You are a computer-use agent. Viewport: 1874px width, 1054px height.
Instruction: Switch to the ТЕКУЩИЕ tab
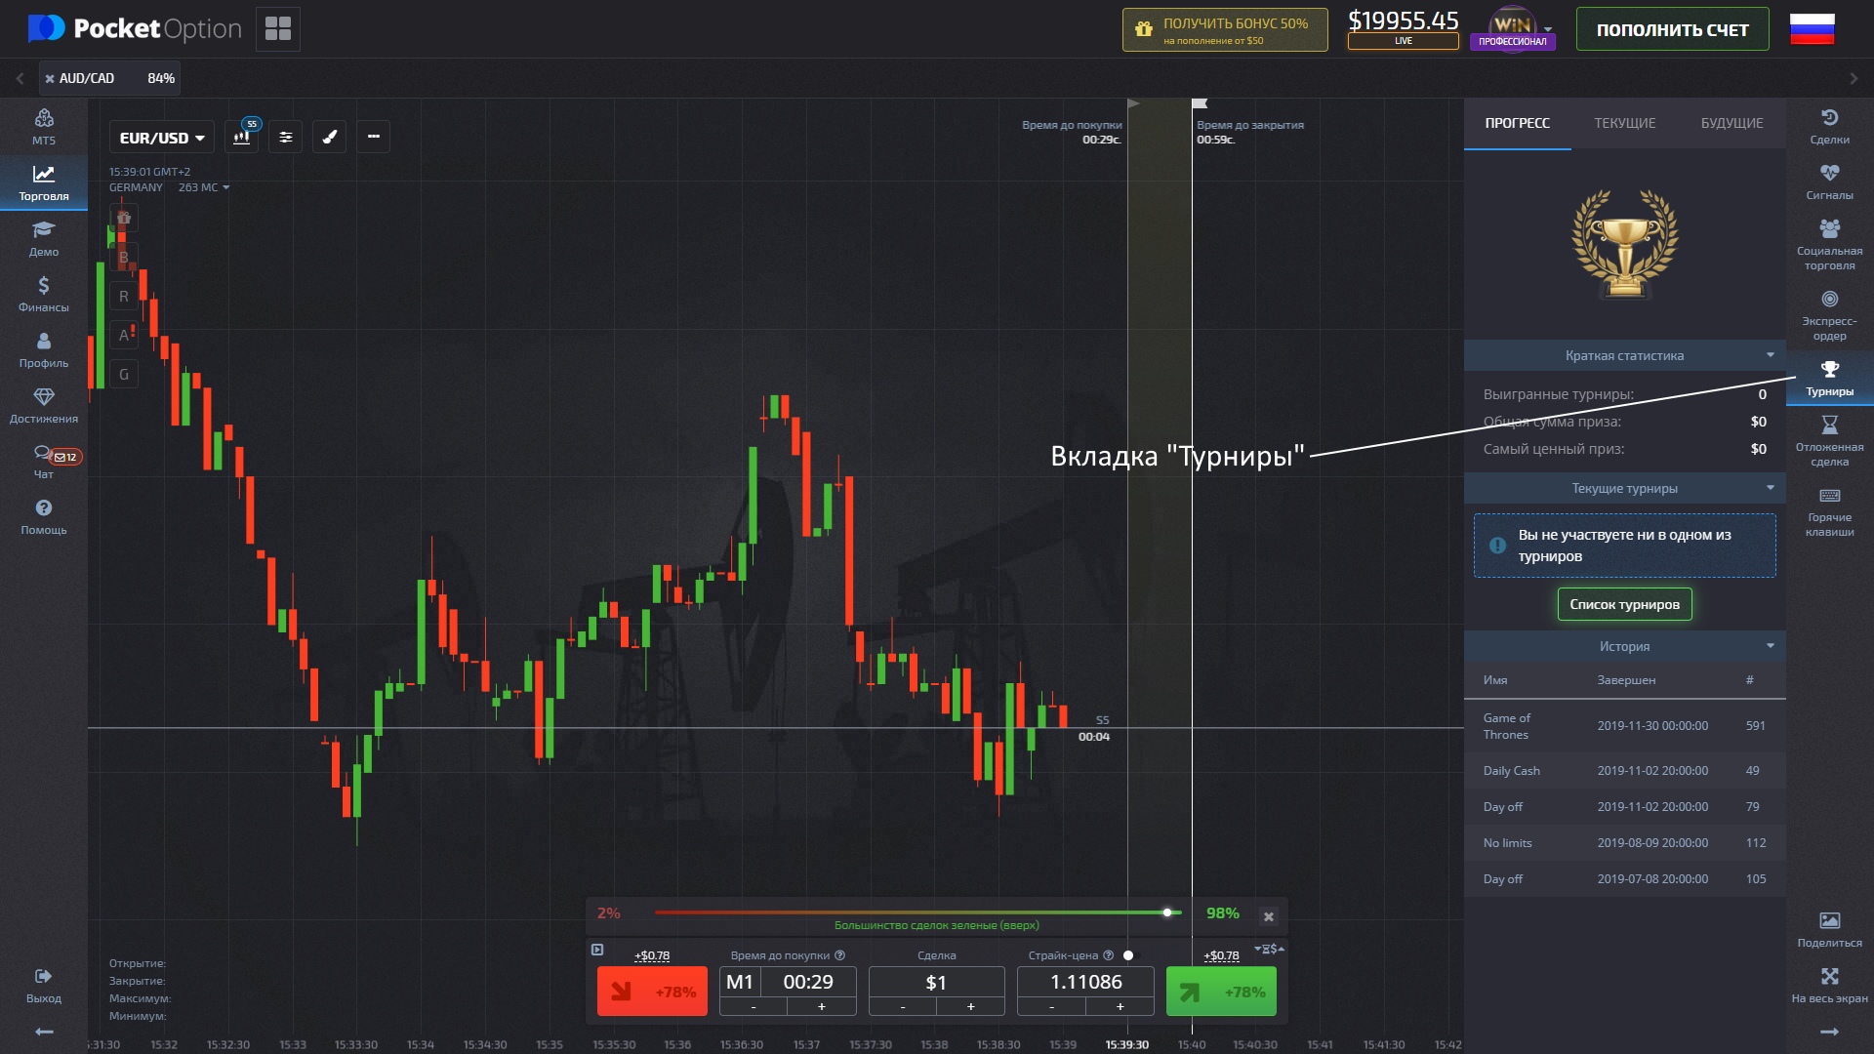[x=1624, y=123]
